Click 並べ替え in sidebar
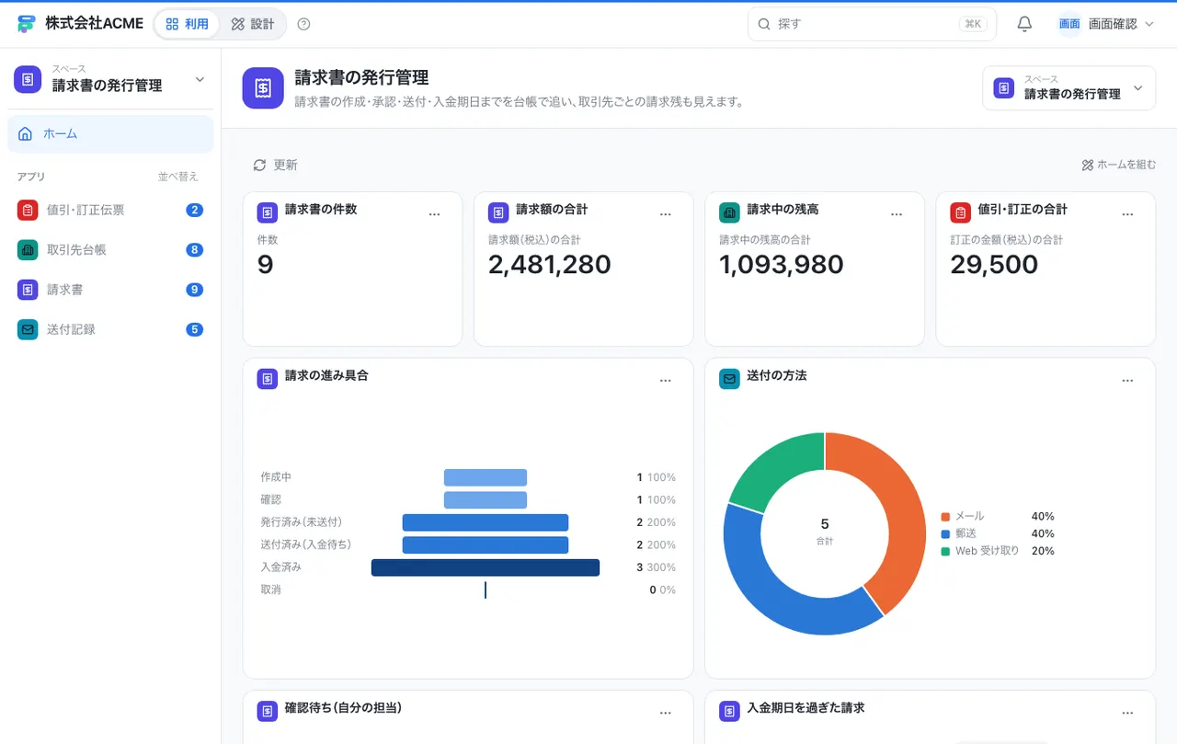This screenshot has width=1177, height=744. 177,177
